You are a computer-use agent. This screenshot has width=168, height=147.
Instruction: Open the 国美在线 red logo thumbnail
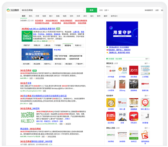[x=145, y=84]
